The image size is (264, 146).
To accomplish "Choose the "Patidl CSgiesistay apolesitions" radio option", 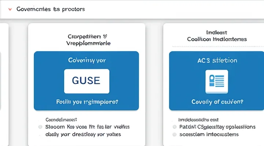I will 174,127.
